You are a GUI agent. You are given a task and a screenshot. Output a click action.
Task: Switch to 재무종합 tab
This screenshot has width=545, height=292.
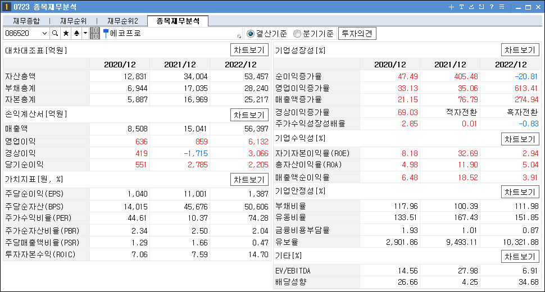(x=26, y=21)
